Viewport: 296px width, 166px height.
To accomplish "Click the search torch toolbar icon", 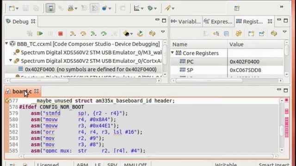I will coord(167,8).
